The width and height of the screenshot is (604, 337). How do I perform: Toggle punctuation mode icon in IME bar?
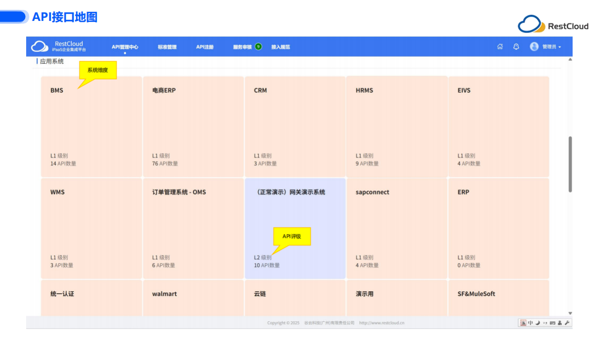click(545, 323)
